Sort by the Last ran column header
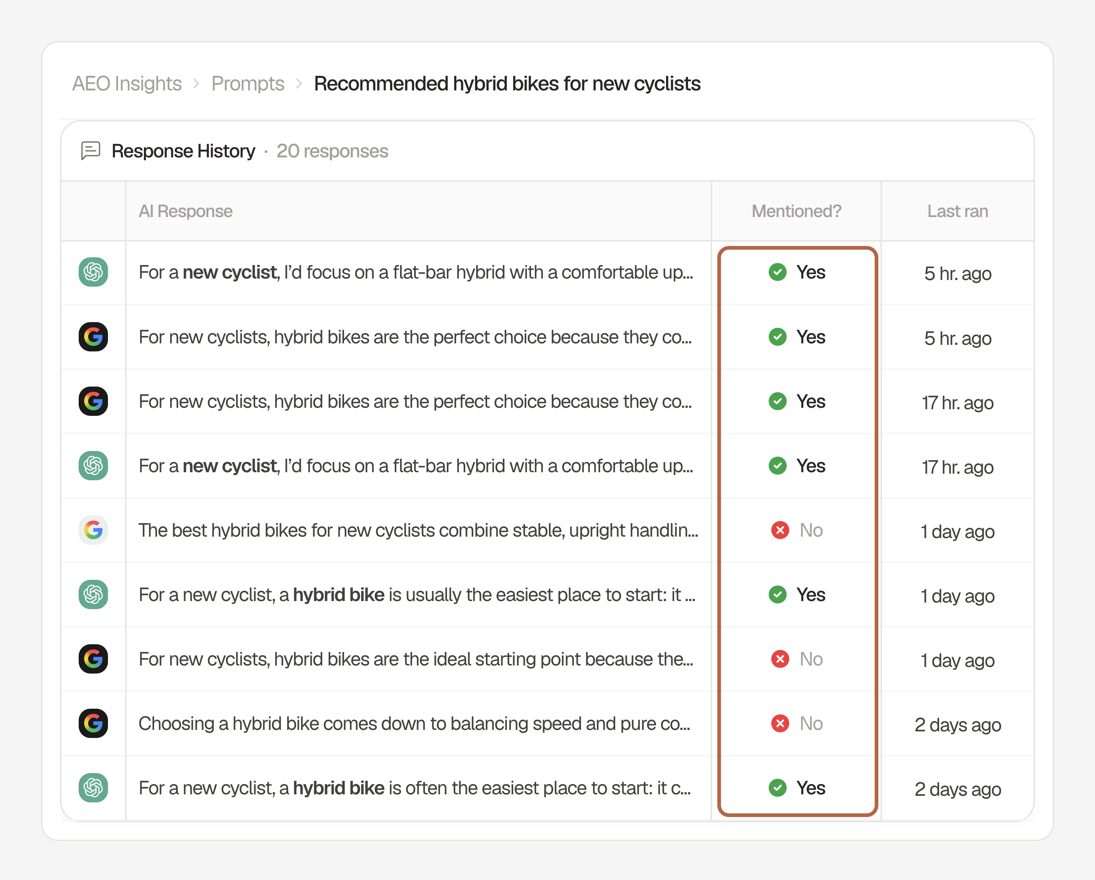Image resolution: width=1095 pixels, height=880 pixels. 958,211
